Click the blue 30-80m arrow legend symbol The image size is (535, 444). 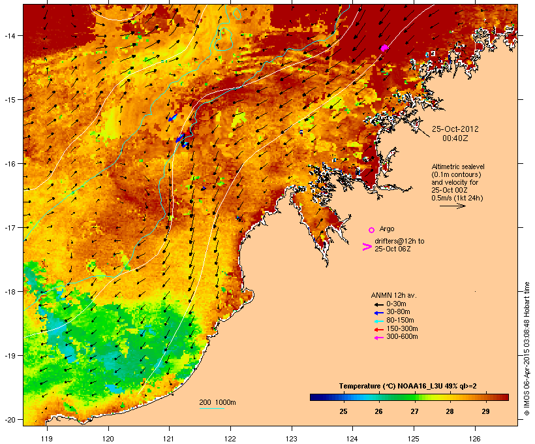click(x=378, y=313)
